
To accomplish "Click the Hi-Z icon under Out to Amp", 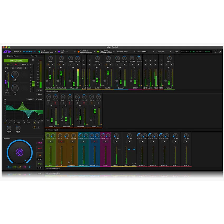I will click(134, 149).
